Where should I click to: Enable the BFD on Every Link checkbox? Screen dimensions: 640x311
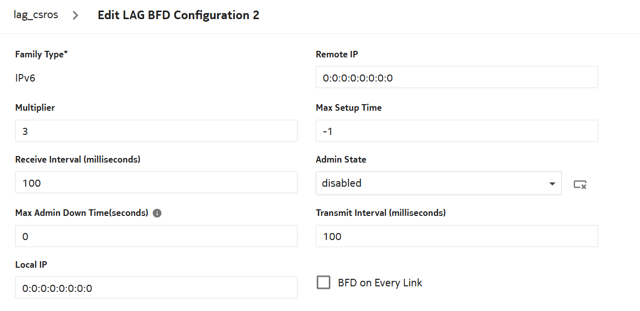click(323, 282)
